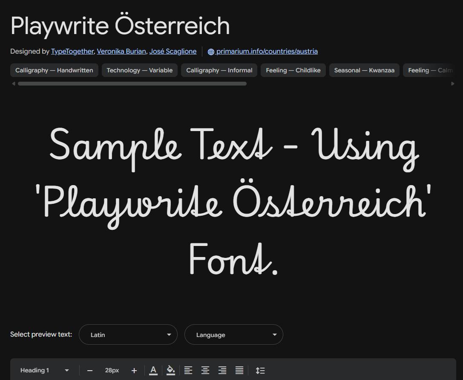463x380 pixels.
Task: Open the José Scaglione designer link
Action: pos(173,51)
